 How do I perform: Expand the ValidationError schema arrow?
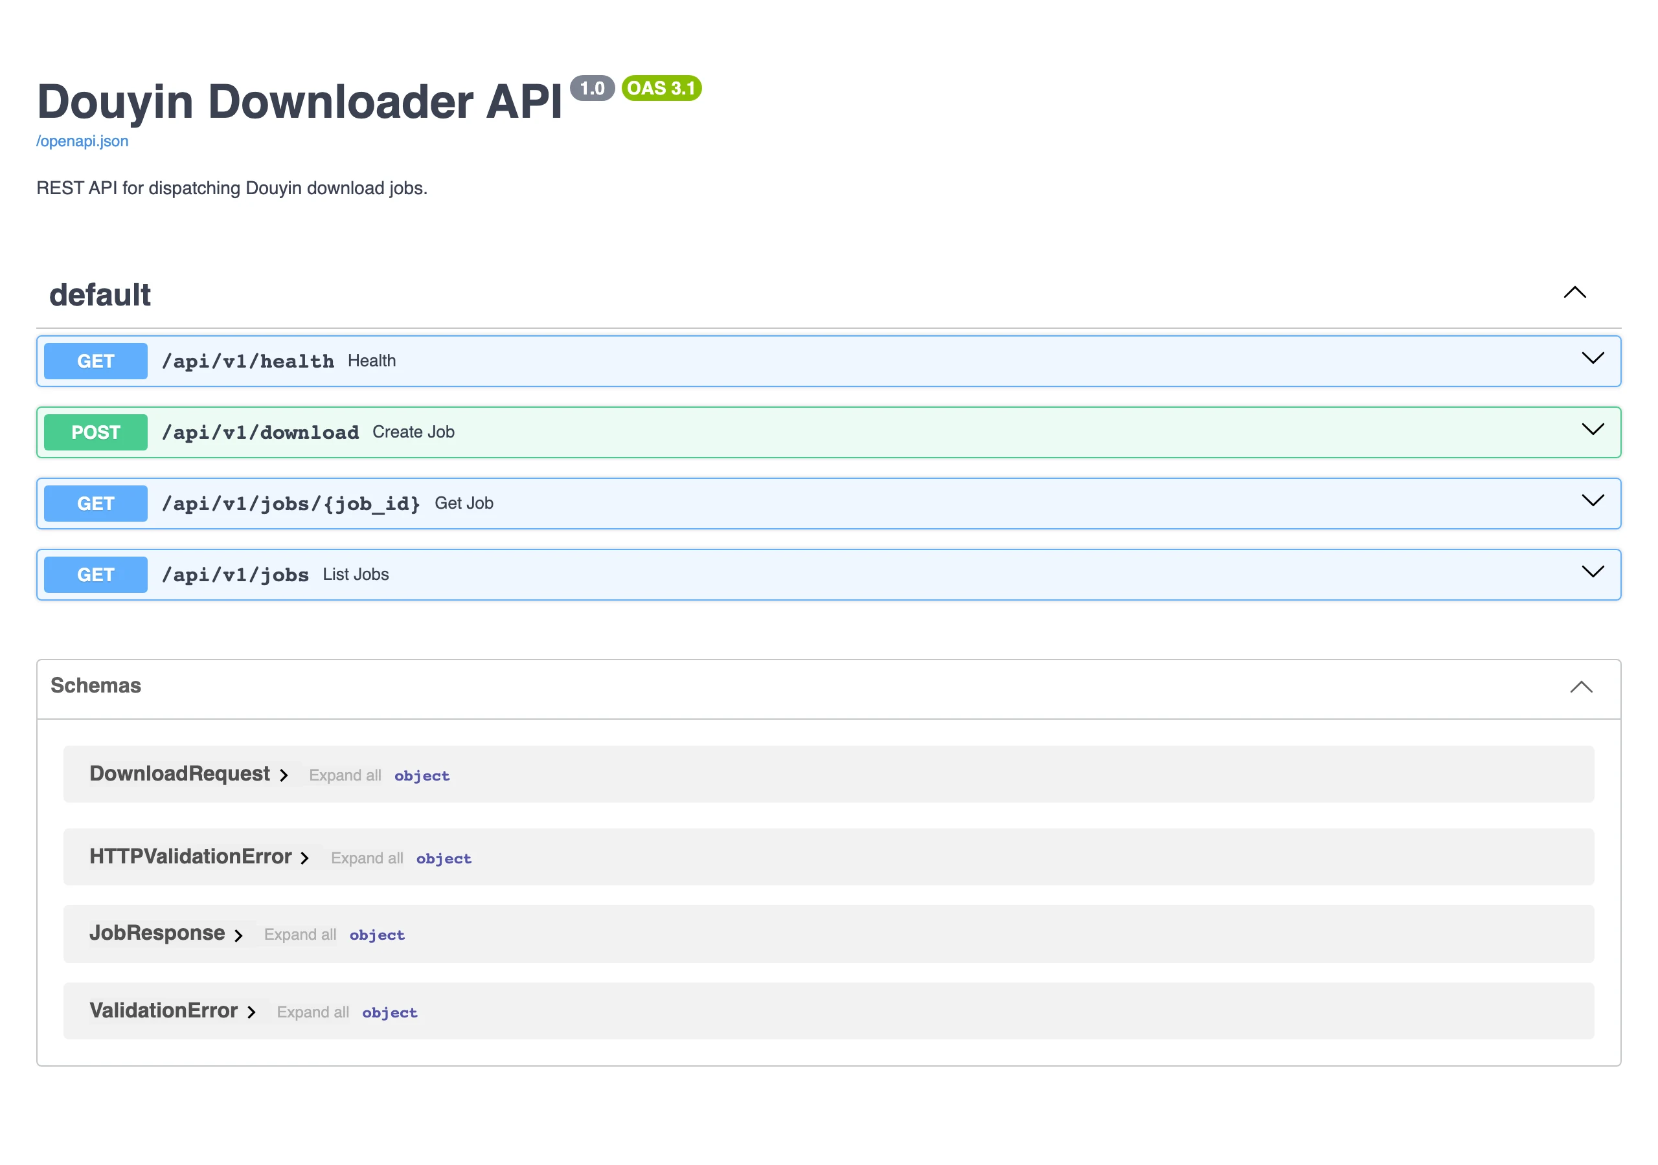pyautogui.click(x=252, y=1013)
